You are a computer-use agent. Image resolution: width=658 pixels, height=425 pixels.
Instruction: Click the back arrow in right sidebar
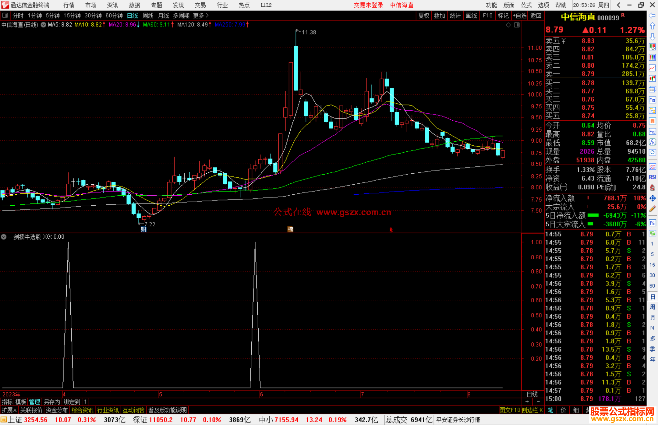652,16
